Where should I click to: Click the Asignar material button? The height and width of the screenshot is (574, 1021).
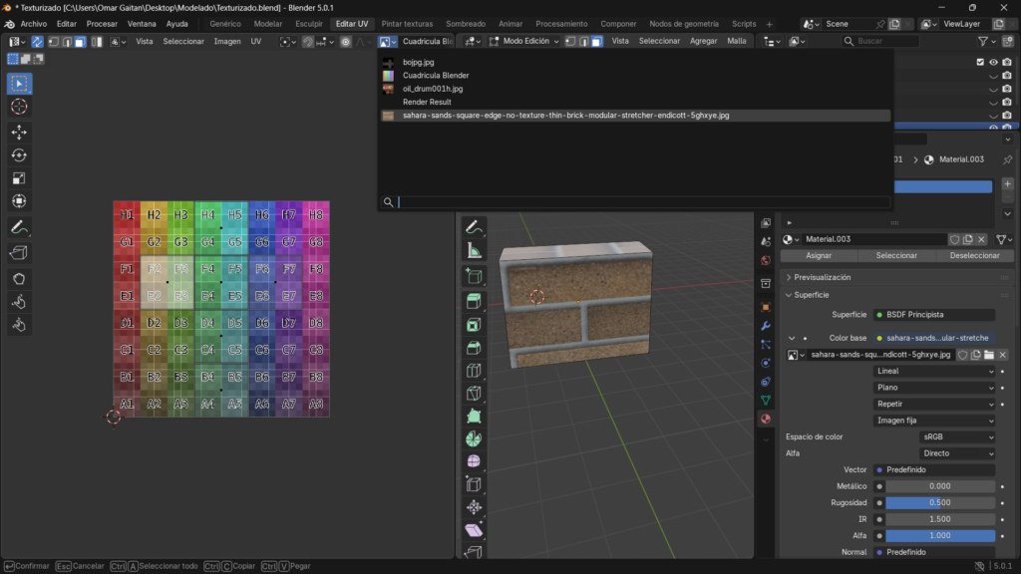tap(819, 255)
